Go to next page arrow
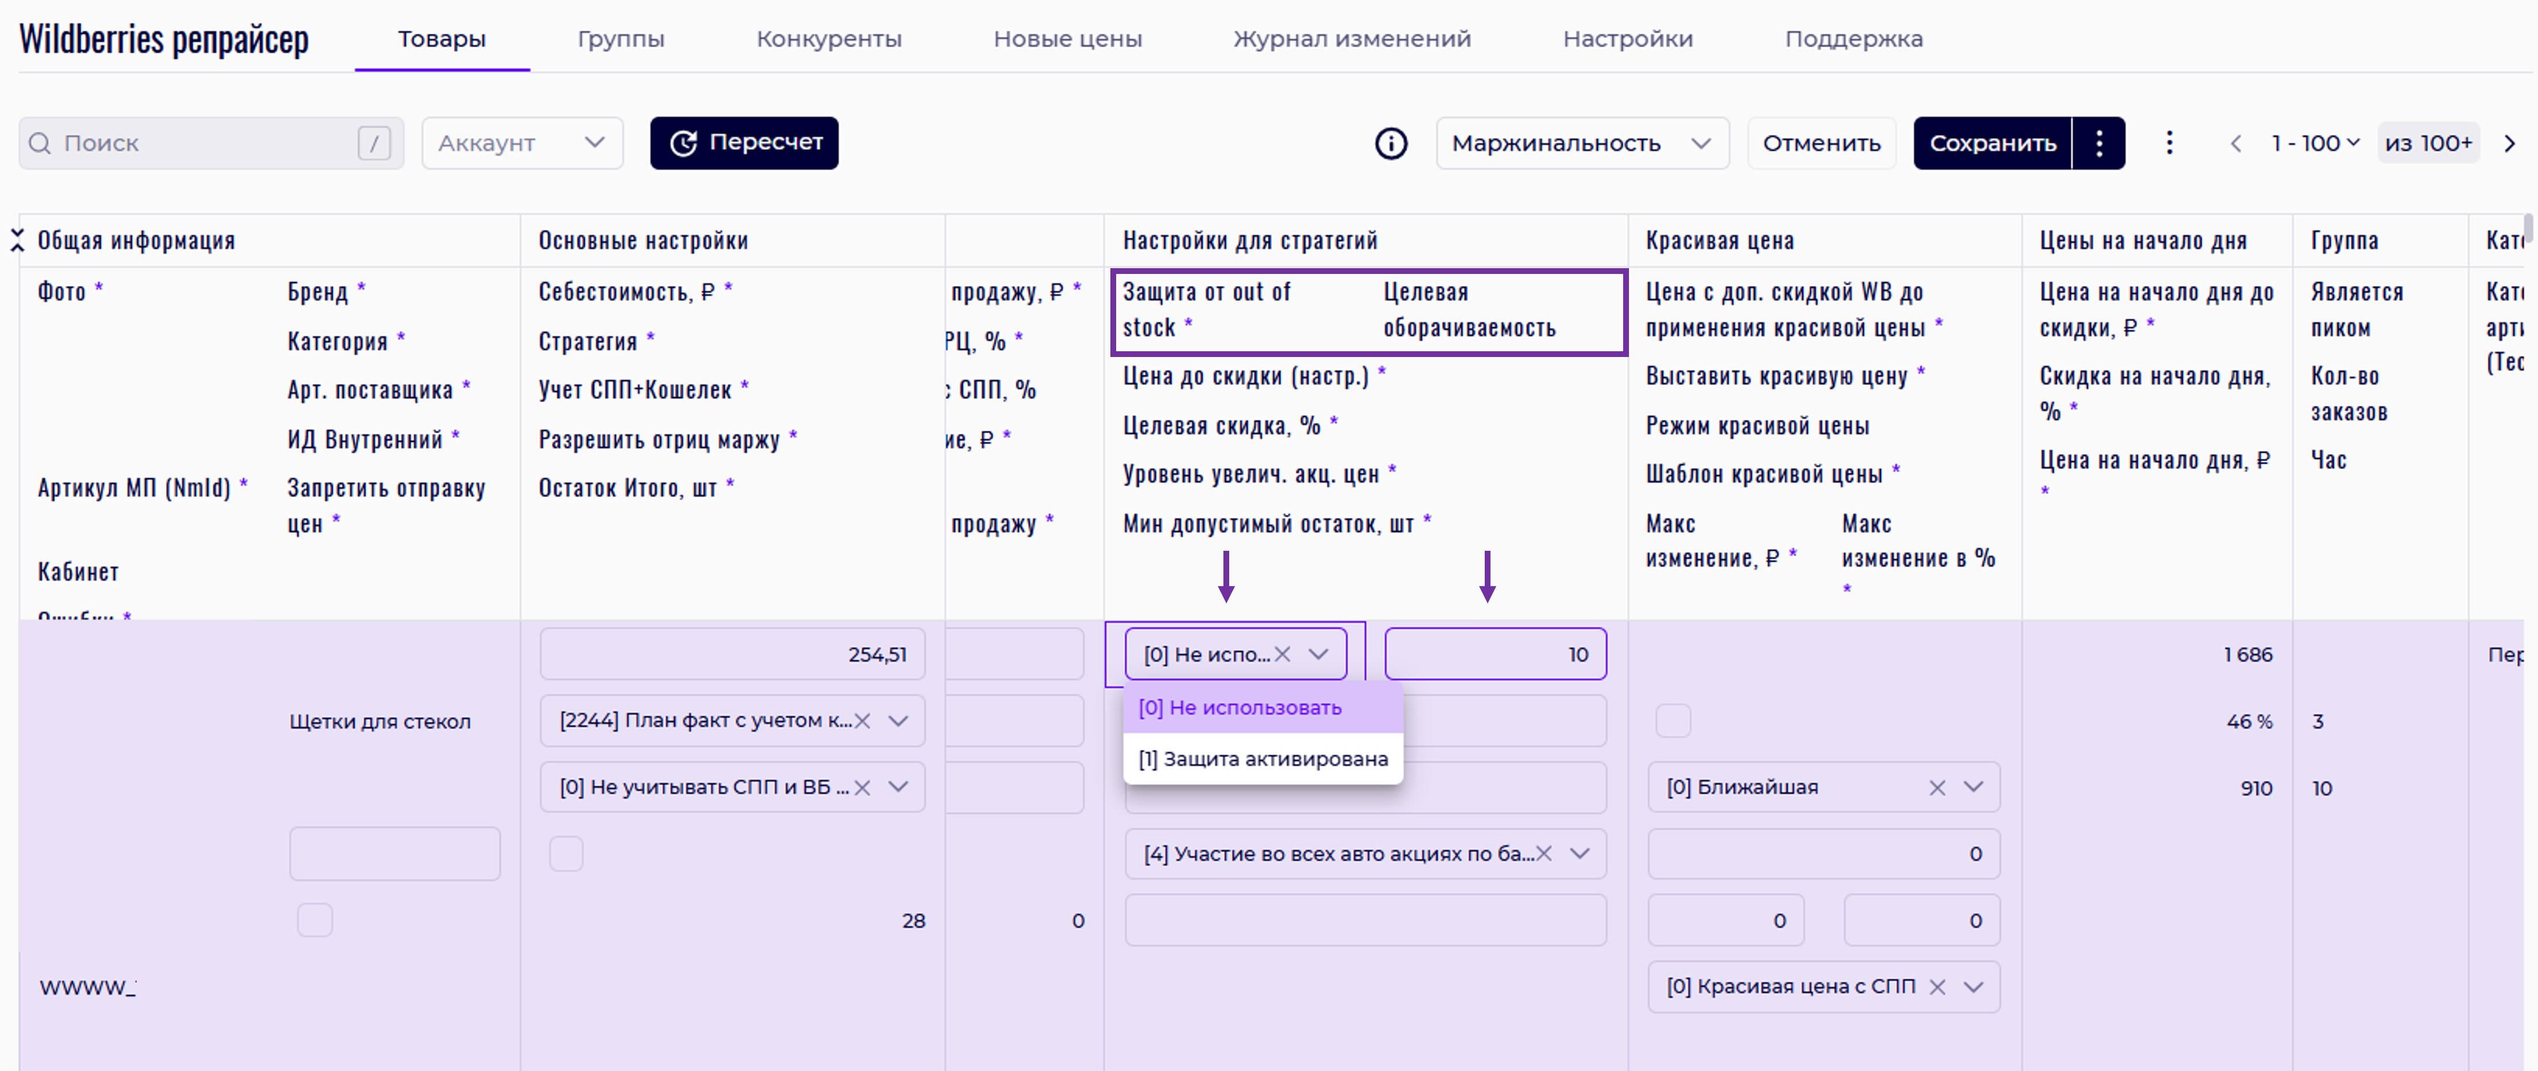This screenshot has width=2538, height=1071. (2509, 144)
